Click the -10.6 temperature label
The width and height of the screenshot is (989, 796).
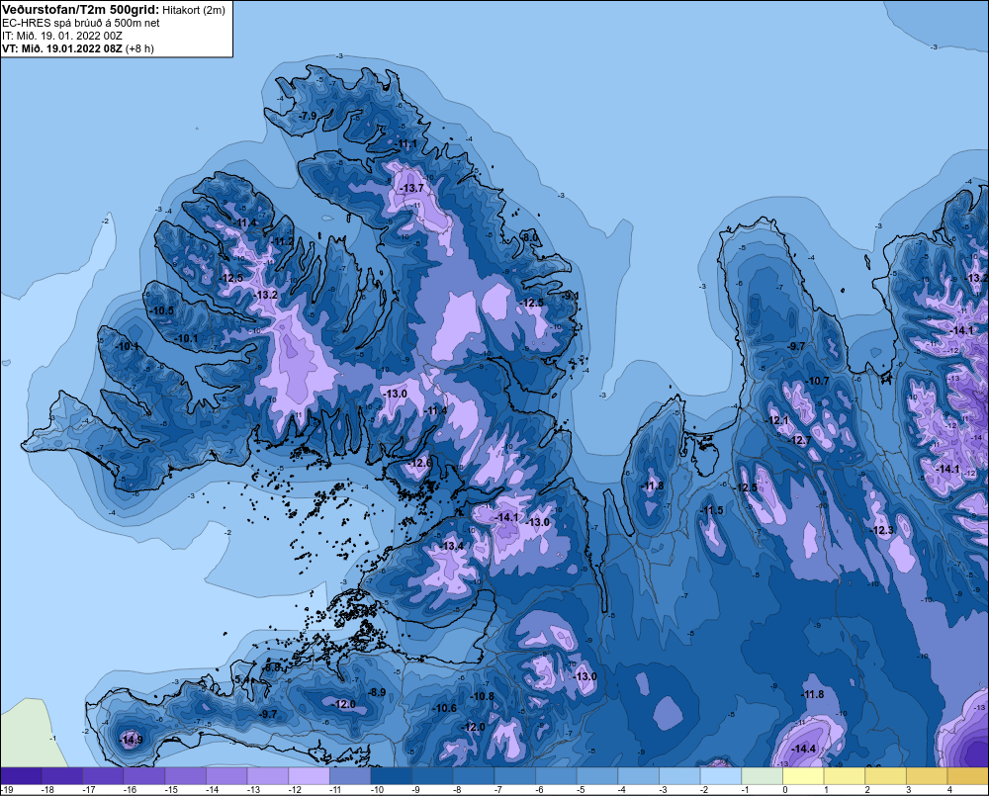pyautogui.click(x=445, y=708)
